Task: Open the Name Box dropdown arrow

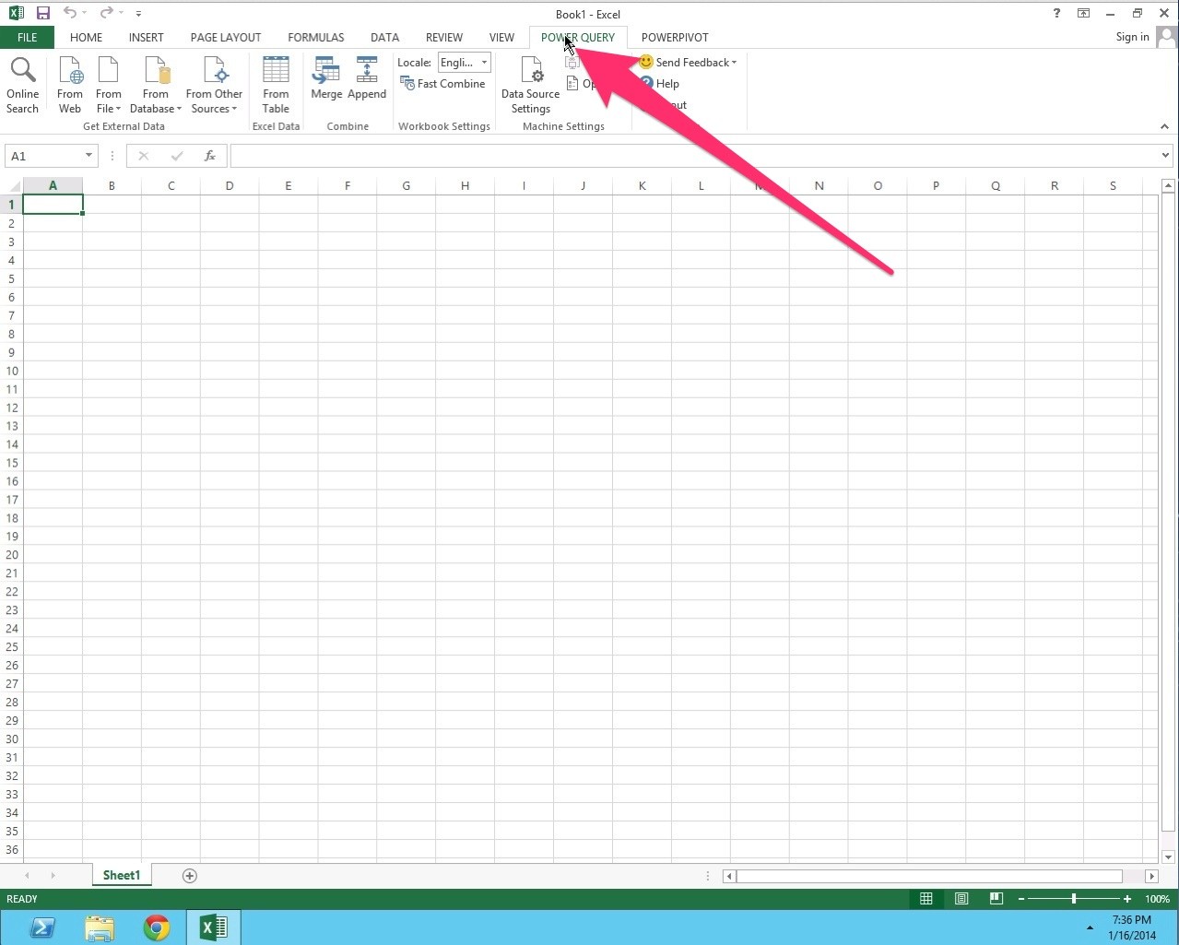Action: (88, 156)
